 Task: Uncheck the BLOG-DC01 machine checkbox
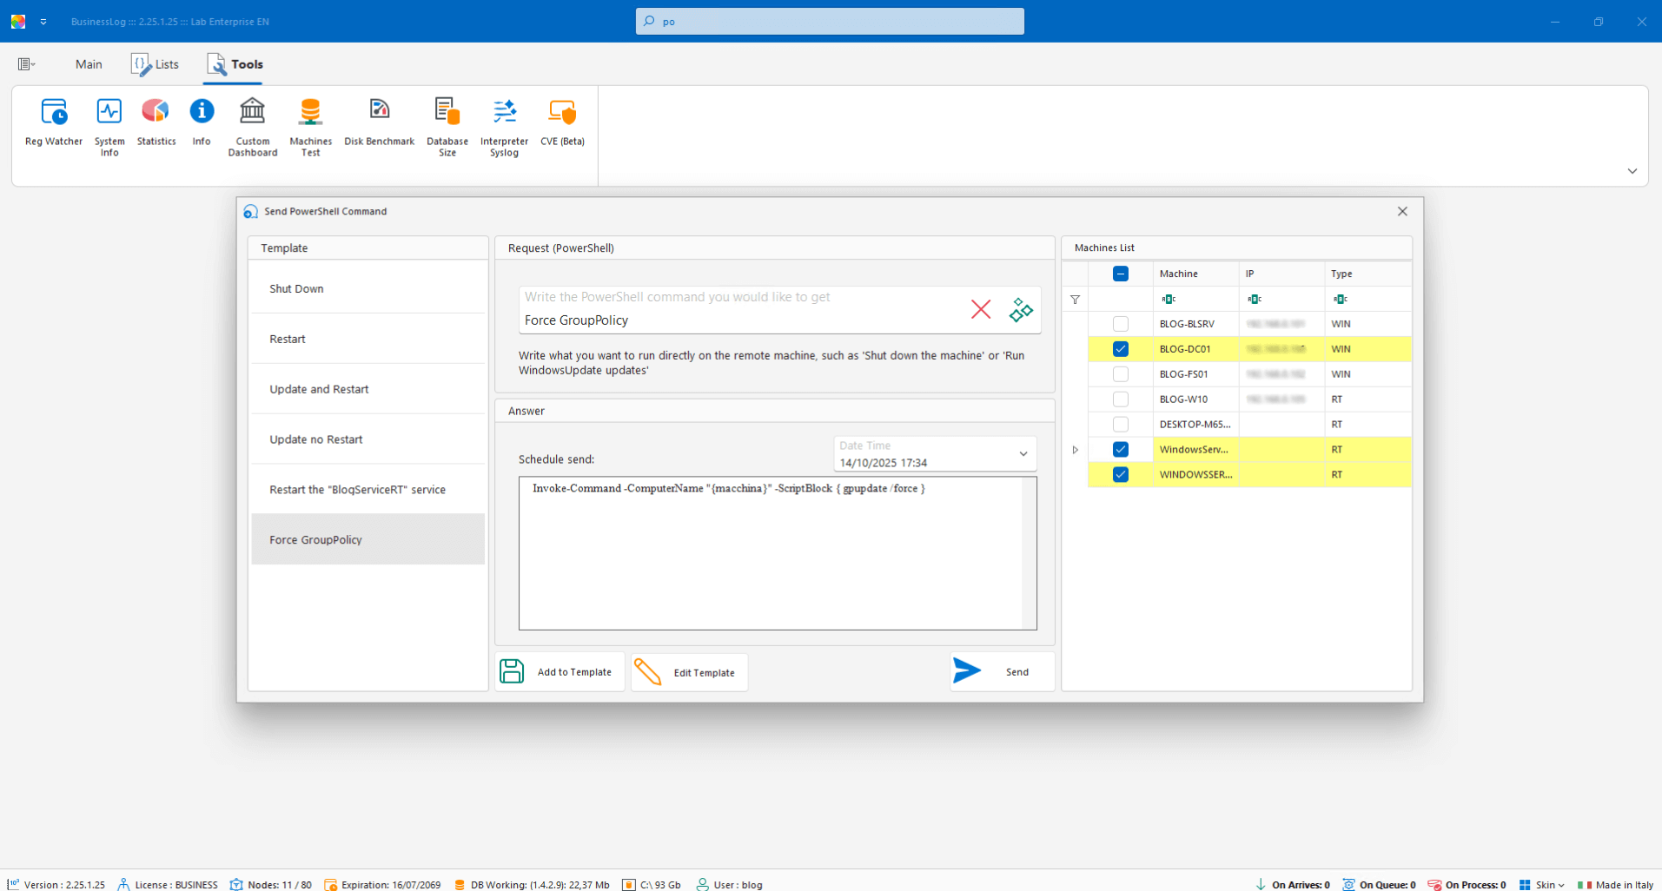[1121, 349]
